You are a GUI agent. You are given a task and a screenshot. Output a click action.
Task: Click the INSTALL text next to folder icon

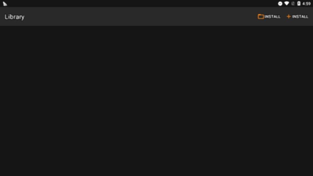click(272, 17)
